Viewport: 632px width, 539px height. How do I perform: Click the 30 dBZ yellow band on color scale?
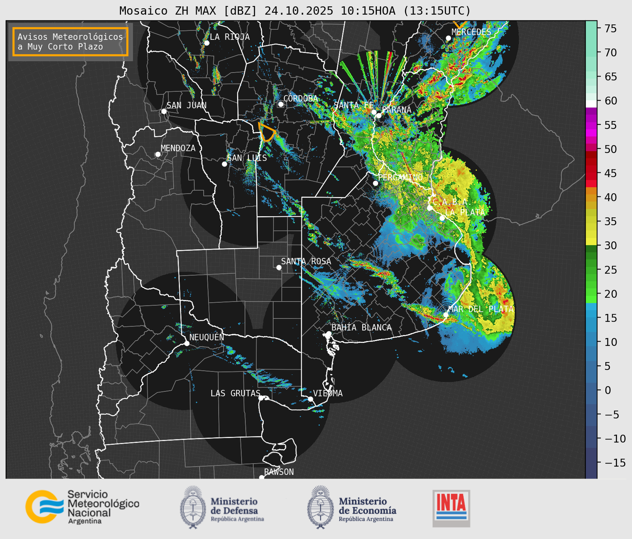pyautogui.click(x=591, y=242)
